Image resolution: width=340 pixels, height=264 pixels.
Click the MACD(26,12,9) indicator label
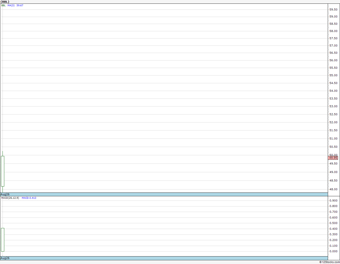click(10, 198)
